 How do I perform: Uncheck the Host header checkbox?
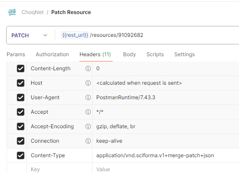pos(21,83)
